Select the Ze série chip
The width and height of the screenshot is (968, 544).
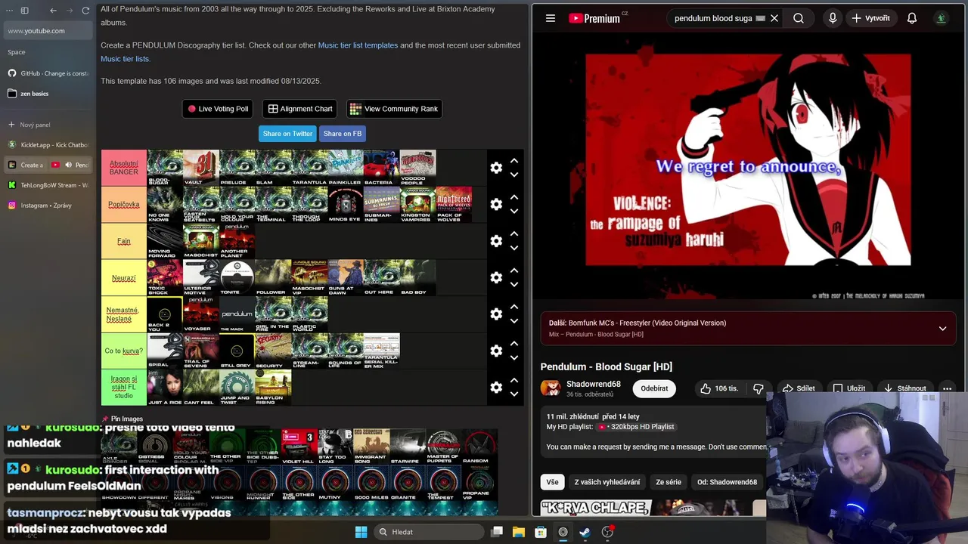669,482
